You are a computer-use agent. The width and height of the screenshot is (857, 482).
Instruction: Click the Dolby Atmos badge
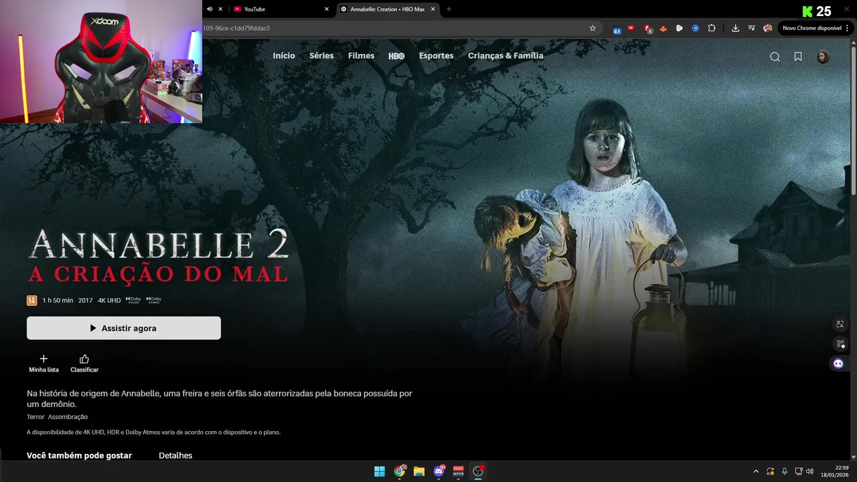pyautogui.click(x=153, y=301)
